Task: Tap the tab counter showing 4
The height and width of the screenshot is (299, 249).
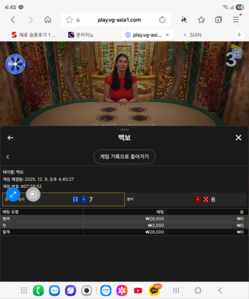Action: click(x=218, y=19)
